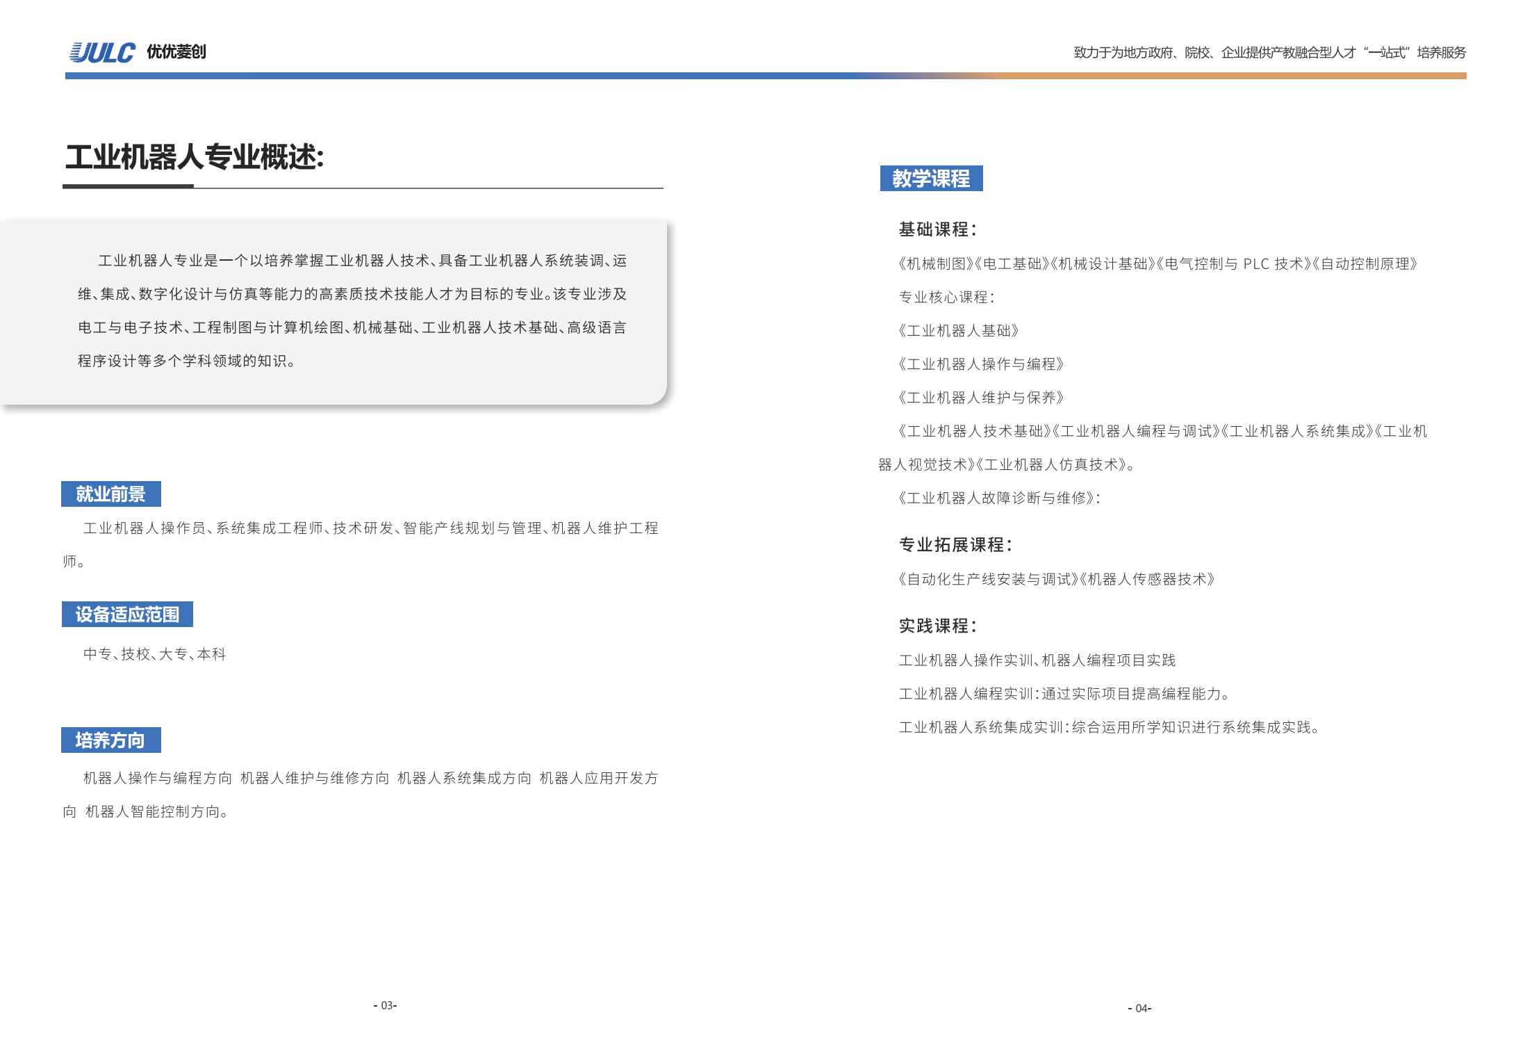
Task: Select the 教学课程 section label
Action: point(932,179)
